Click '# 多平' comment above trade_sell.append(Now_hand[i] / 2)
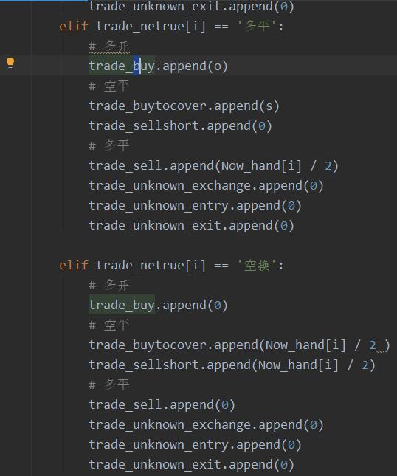397x476 pixels. click(x=109, y=146)
